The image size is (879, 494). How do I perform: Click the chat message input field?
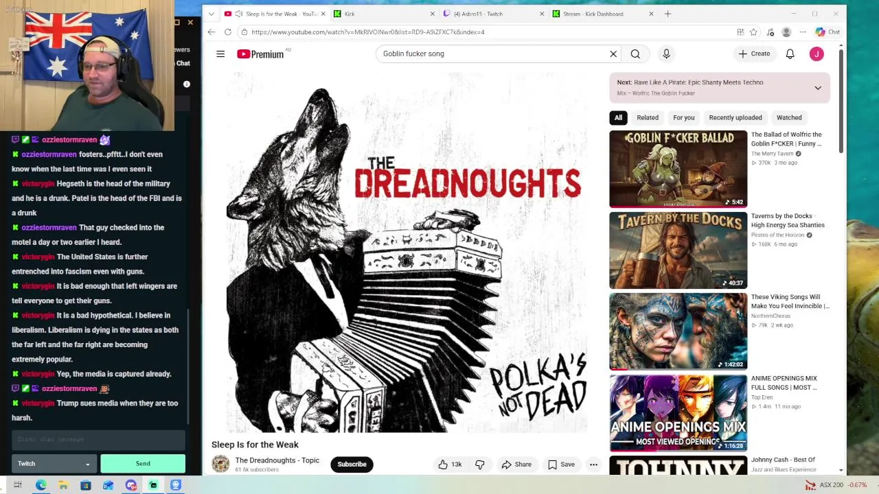(98, 440)
